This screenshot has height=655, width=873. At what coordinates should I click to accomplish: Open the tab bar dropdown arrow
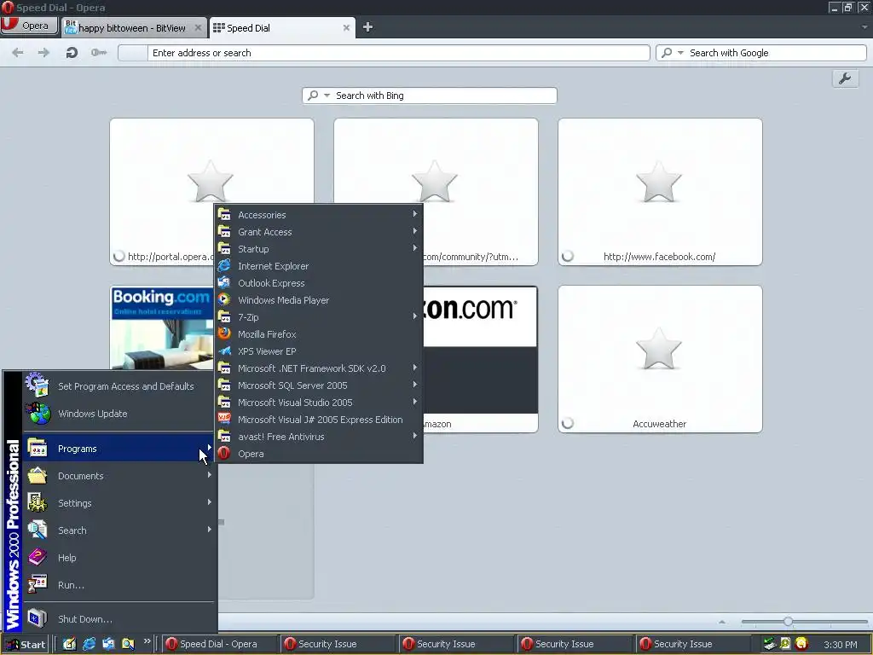point(864,26)
